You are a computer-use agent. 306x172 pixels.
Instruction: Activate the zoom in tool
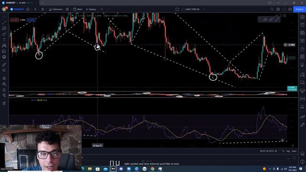point(4,70)
